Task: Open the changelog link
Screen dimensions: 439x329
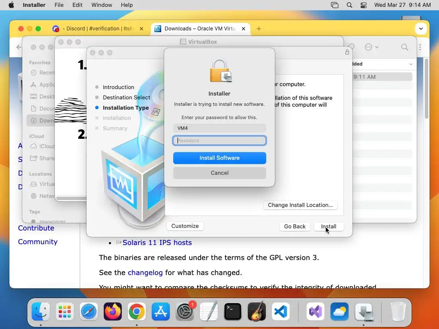Action: (x=145, y=272)
